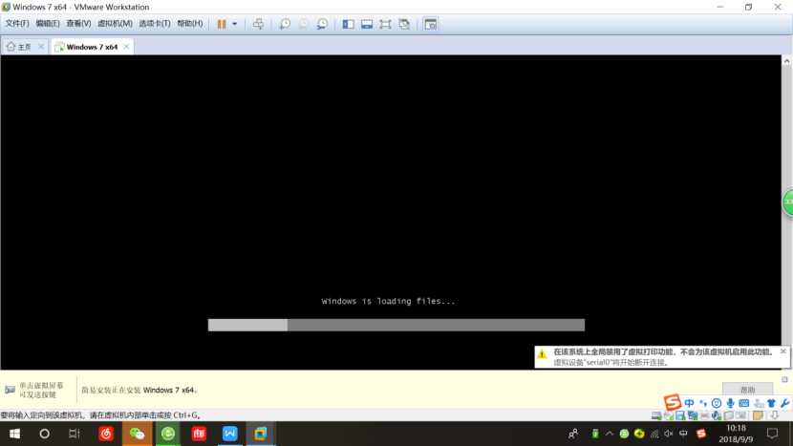Click the take snapshot toolbar icon
Viewport: 793px width, 446px height.
(285, 24)
